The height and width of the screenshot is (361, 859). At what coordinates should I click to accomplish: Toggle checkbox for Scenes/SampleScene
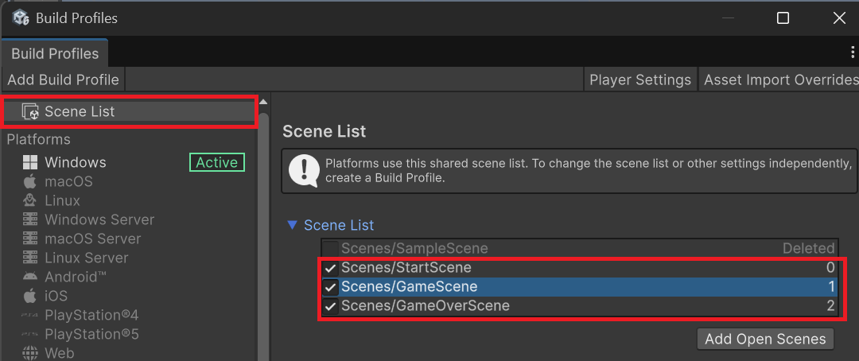pyautogui.click(x=330, y=249)
